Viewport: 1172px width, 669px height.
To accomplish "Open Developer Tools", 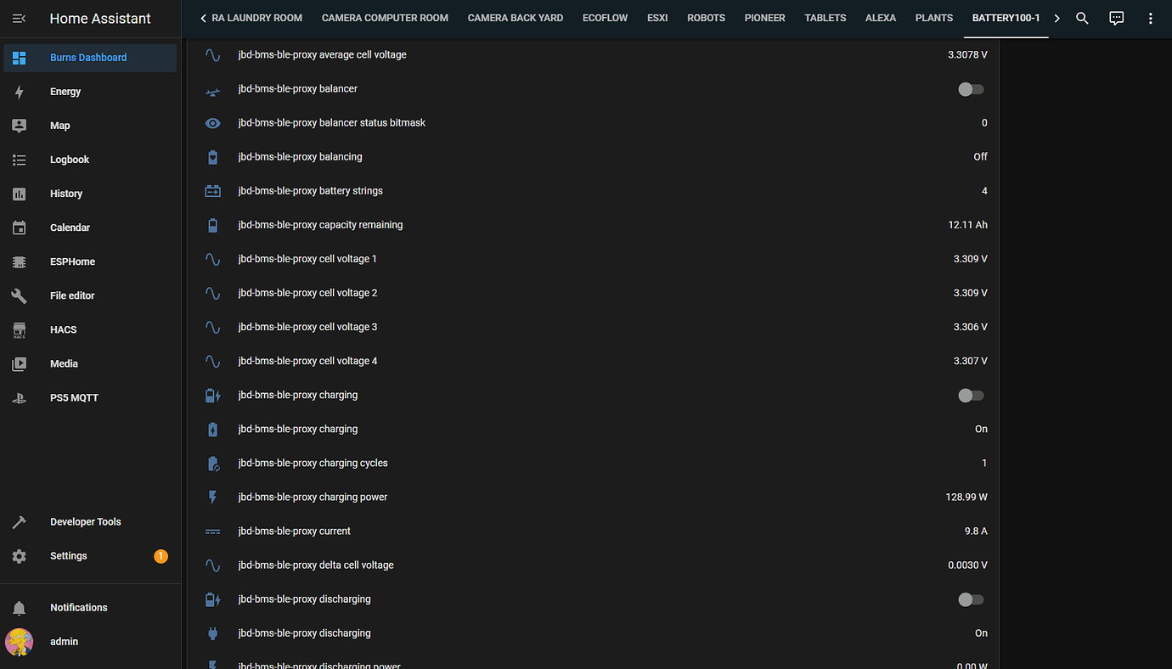I will [86, 521].
